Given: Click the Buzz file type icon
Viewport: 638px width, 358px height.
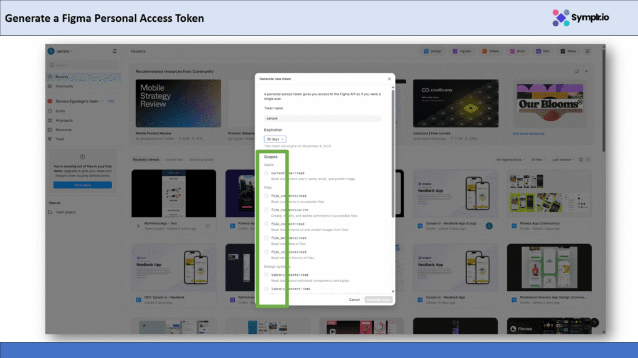Looking at the screenshot, I should coord(517,52).
